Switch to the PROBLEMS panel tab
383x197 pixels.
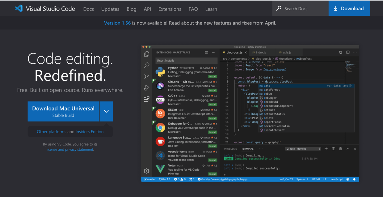tap(230, 149)
